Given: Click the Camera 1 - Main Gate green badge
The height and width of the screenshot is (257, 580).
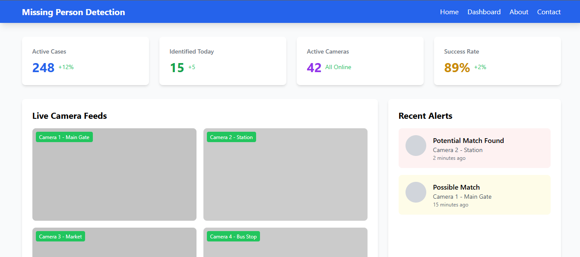Looking at the screenshot, I should tap(64, 137).
